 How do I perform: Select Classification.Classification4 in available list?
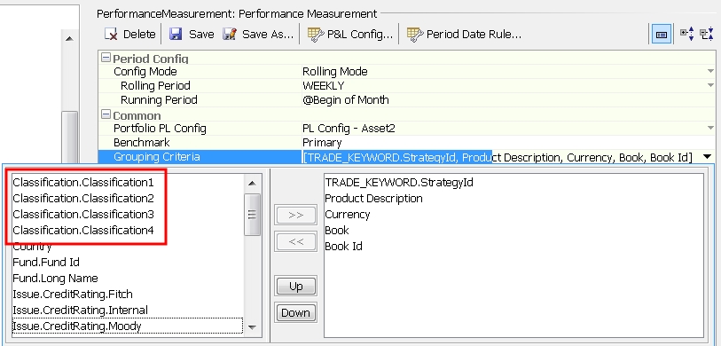83,231
